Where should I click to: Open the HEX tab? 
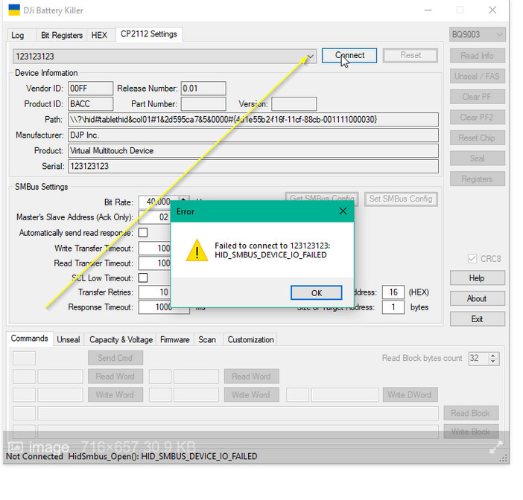click(99, 35)
